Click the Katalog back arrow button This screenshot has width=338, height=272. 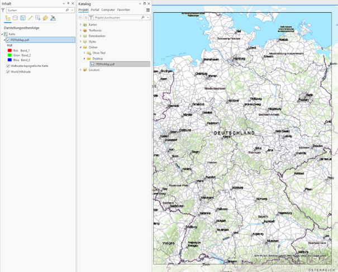click(80, 17)
